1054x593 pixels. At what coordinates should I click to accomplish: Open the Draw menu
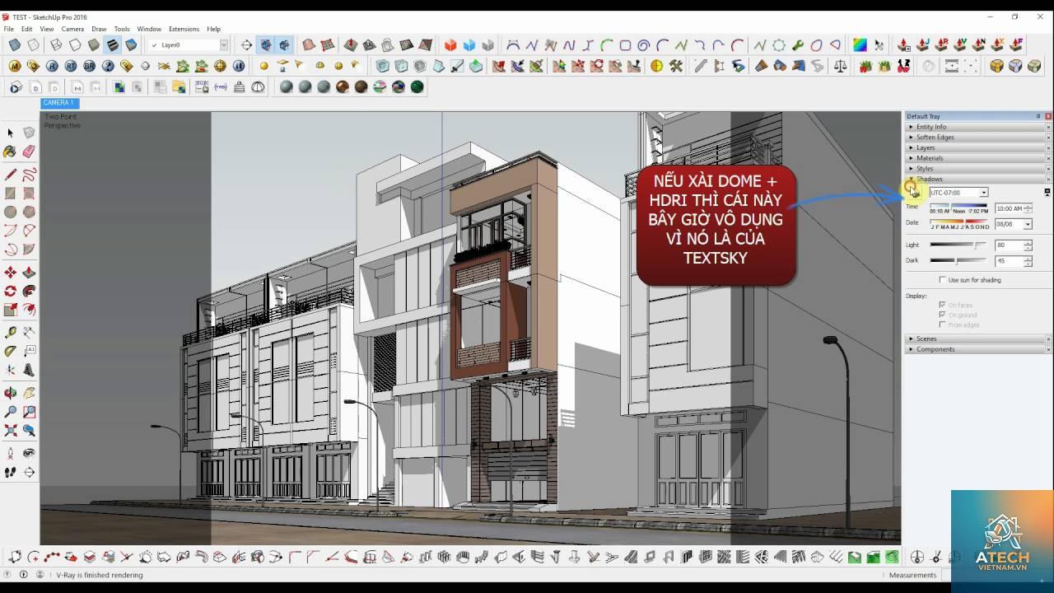point(99,29)
